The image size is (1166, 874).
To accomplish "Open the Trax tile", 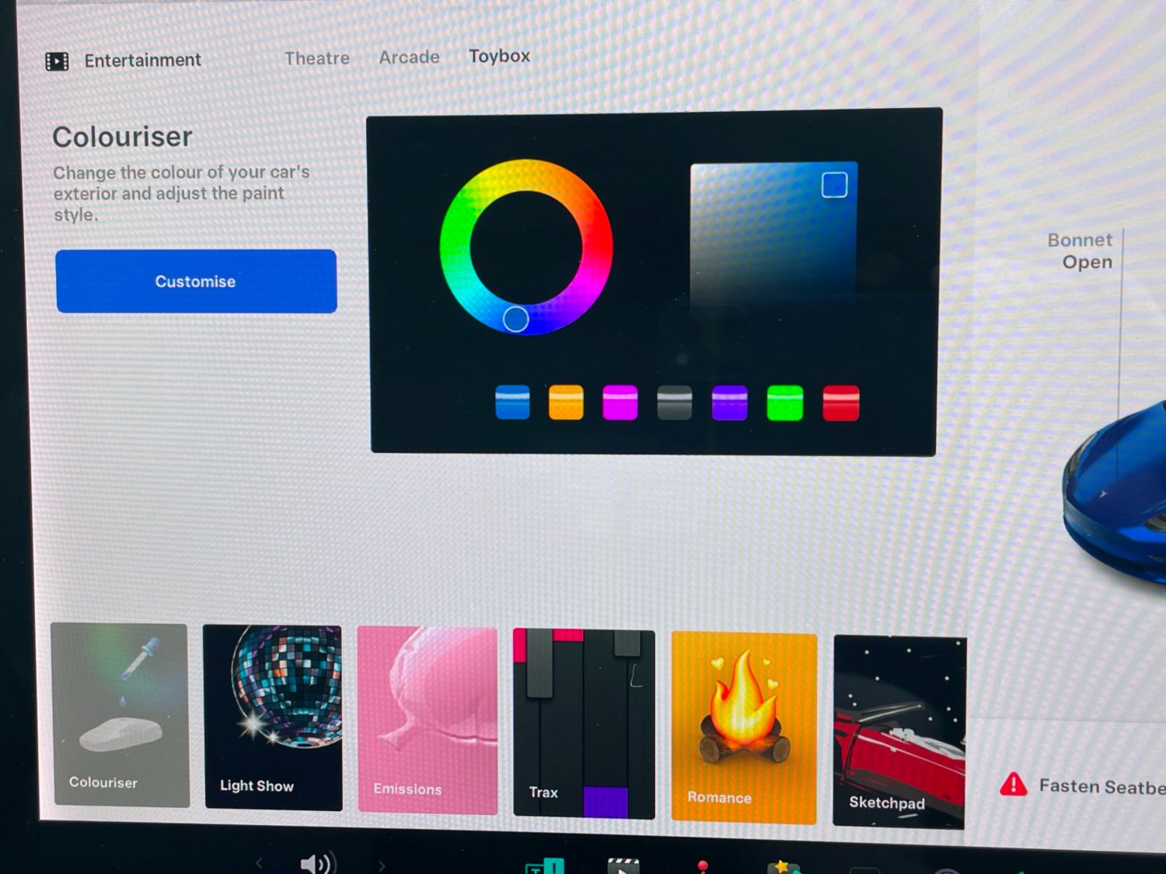I will click(x=584, y=724).
